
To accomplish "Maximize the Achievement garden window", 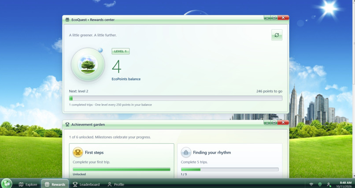I will pos(274,122).
